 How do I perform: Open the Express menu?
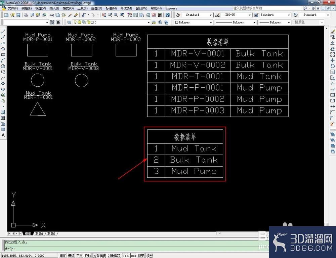coord(171,8)
